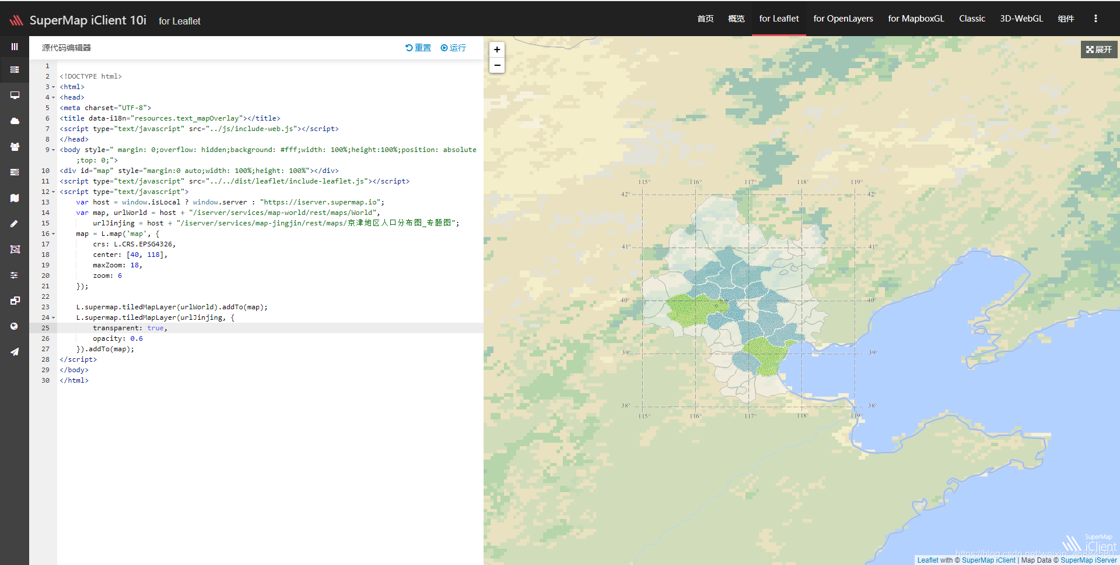The height and width of the screenshot is (565, 1120).
Task: Open the bounding box select icon in sidebar
Action: pos(15,249)
